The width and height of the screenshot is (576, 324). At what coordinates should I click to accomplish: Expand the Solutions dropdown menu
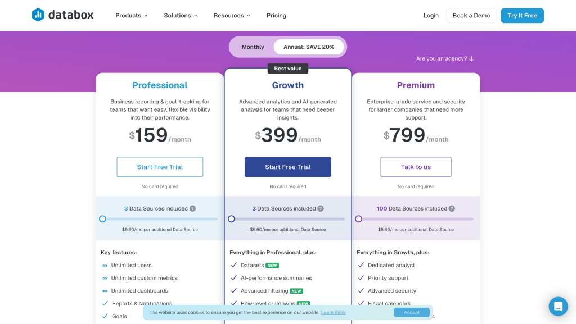(180, 16)
